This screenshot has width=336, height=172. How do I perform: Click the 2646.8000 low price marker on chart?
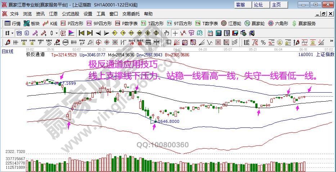168,121
